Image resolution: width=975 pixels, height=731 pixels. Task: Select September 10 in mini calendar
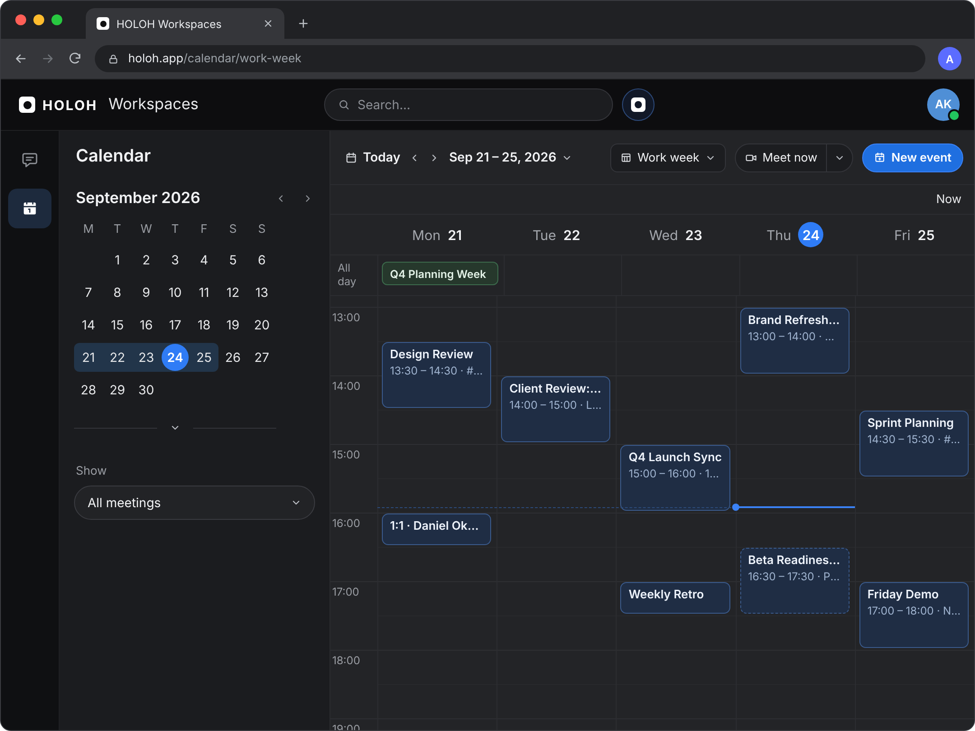[175, 292]
